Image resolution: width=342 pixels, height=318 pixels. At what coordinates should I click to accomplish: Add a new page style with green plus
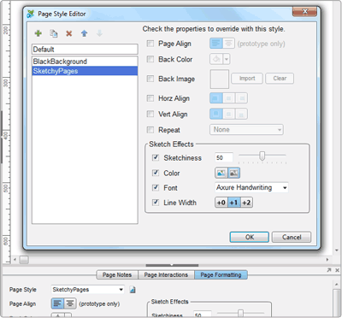click(x=38, y=33)
